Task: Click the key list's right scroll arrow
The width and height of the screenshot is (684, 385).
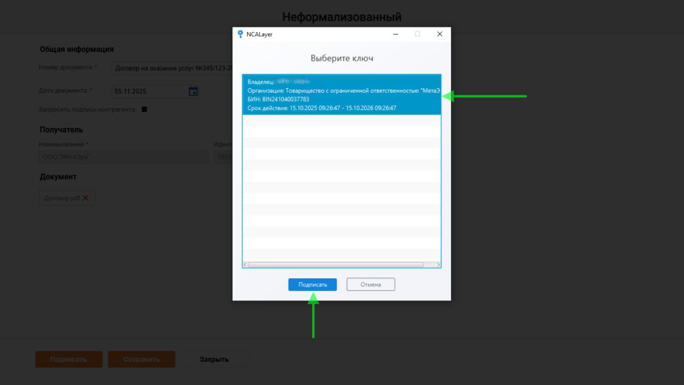Action: click(438, 265)
